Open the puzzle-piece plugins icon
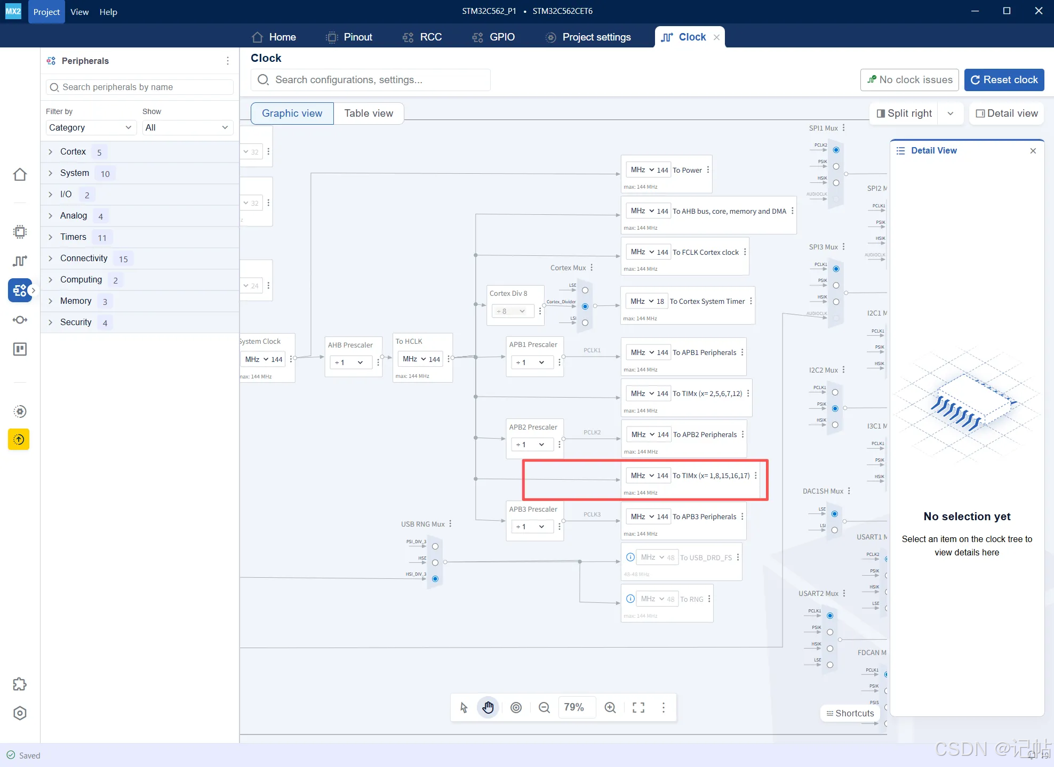 [x=20, y=684]
